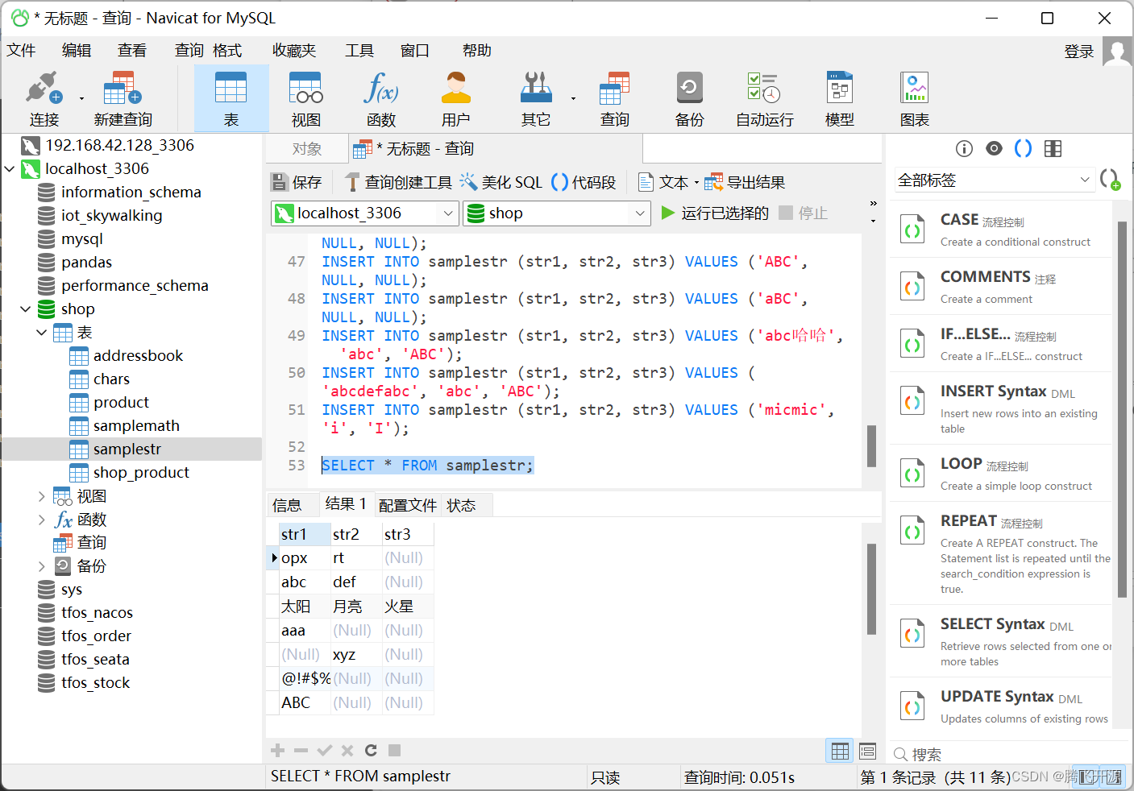
Task: Click the 新建查询 new query icon
Action: click(x=123, y=98)
